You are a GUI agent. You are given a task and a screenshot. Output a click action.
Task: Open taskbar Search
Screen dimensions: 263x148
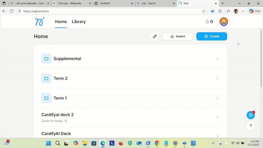(58, 143)
